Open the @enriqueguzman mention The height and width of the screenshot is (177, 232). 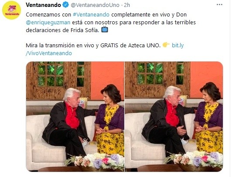click(48, 23)
